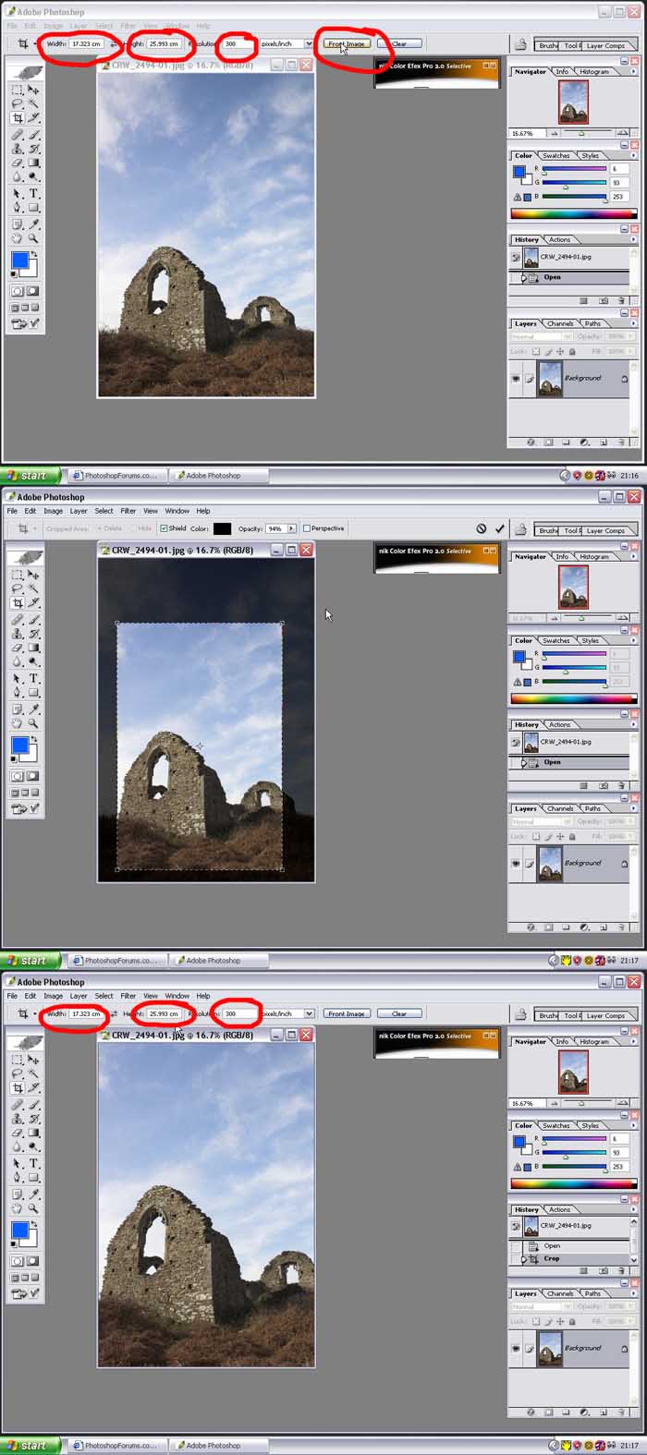This screenshot has height=1455, width=647.
Task: Swap width and height arrows in top screenshot
Action: pyautogui.click(x=115, y=43)
